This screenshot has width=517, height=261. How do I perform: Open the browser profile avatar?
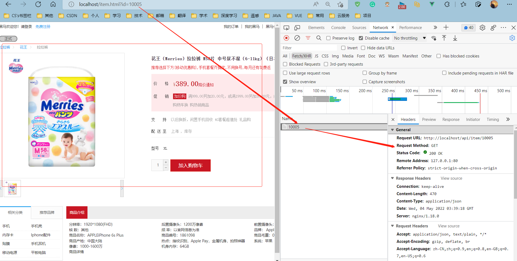click(494, 4)
